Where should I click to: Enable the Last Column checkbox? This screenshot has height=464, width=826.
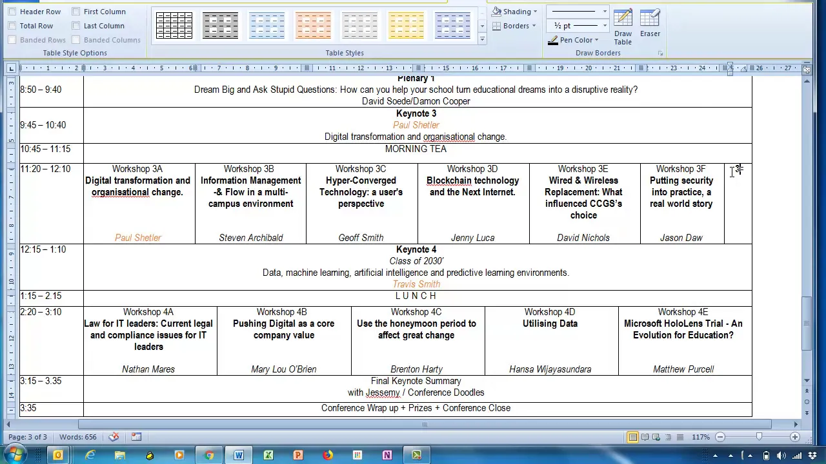tap(76, 26)
